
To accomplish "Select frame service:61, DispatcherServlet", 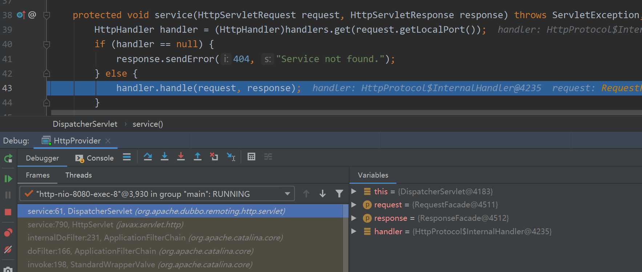I will click(181, 211).
